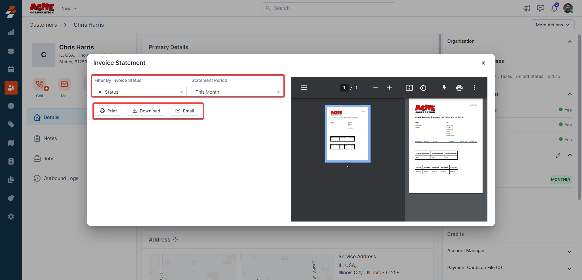
Task: Open the documents icon in left sidebar
Action: pyautogui.click(x=11, y=180)
